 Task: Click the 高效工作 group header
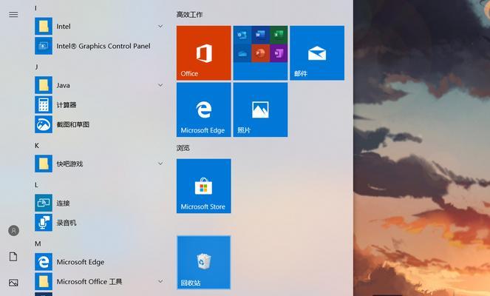click(189, 15)
